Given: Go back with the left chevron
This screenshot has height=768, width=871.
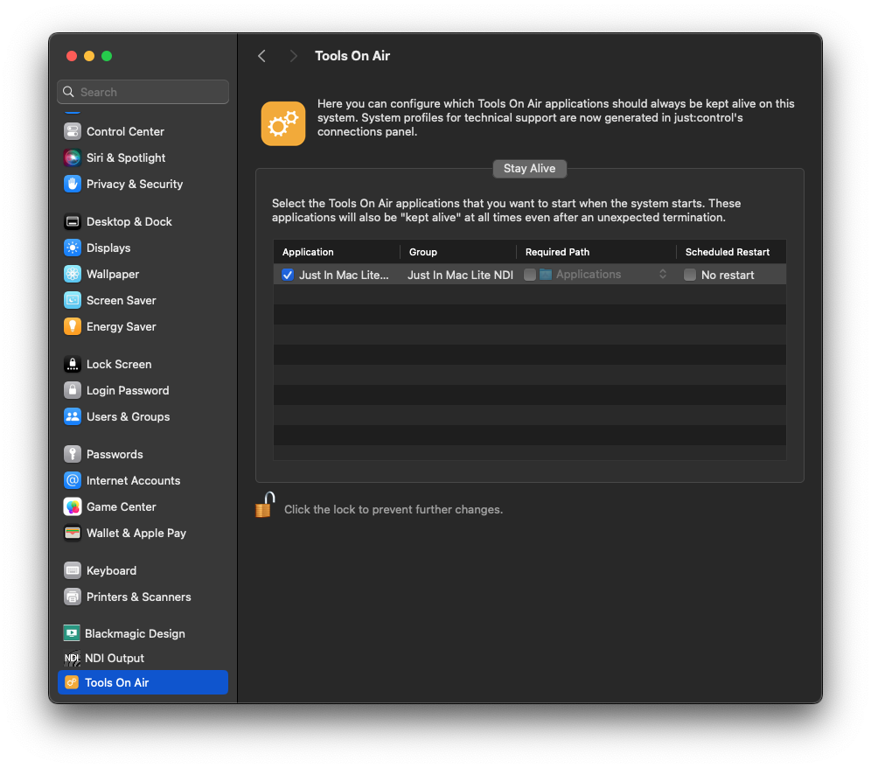Looking at the screenshot, I should click(x=261, y=56).
